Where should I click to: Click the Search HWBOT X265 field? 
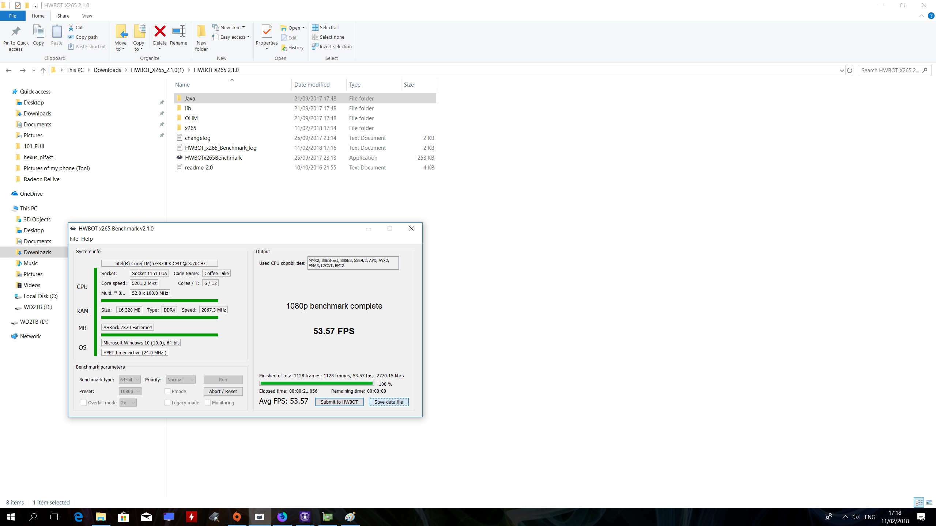coord(894,70)
